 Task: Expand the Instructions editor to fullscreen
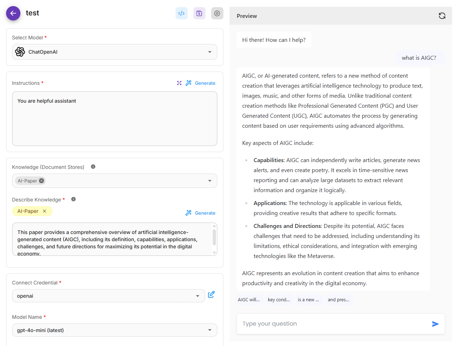click(179, 83)
